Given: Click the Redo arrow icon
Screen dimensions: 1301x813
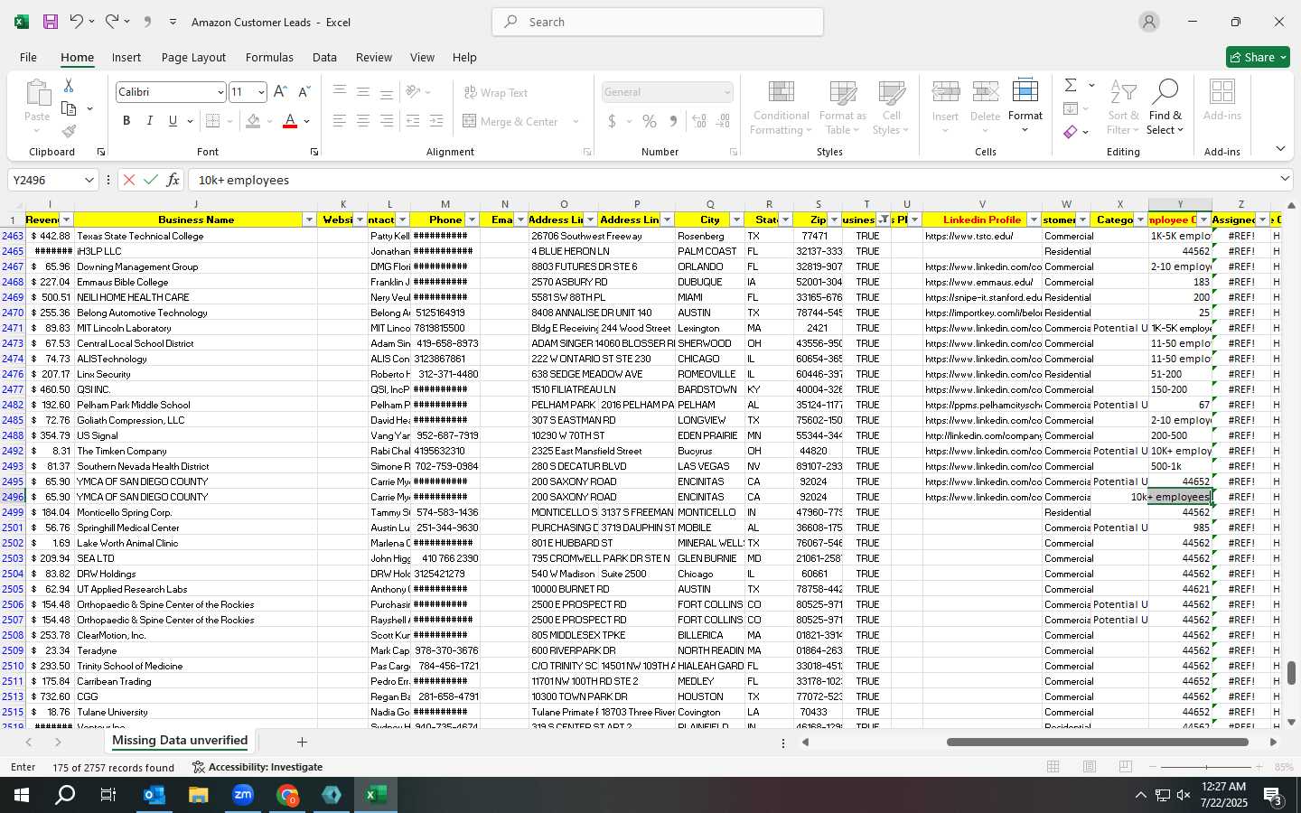Looking at the screenshot, I should 111,22.
